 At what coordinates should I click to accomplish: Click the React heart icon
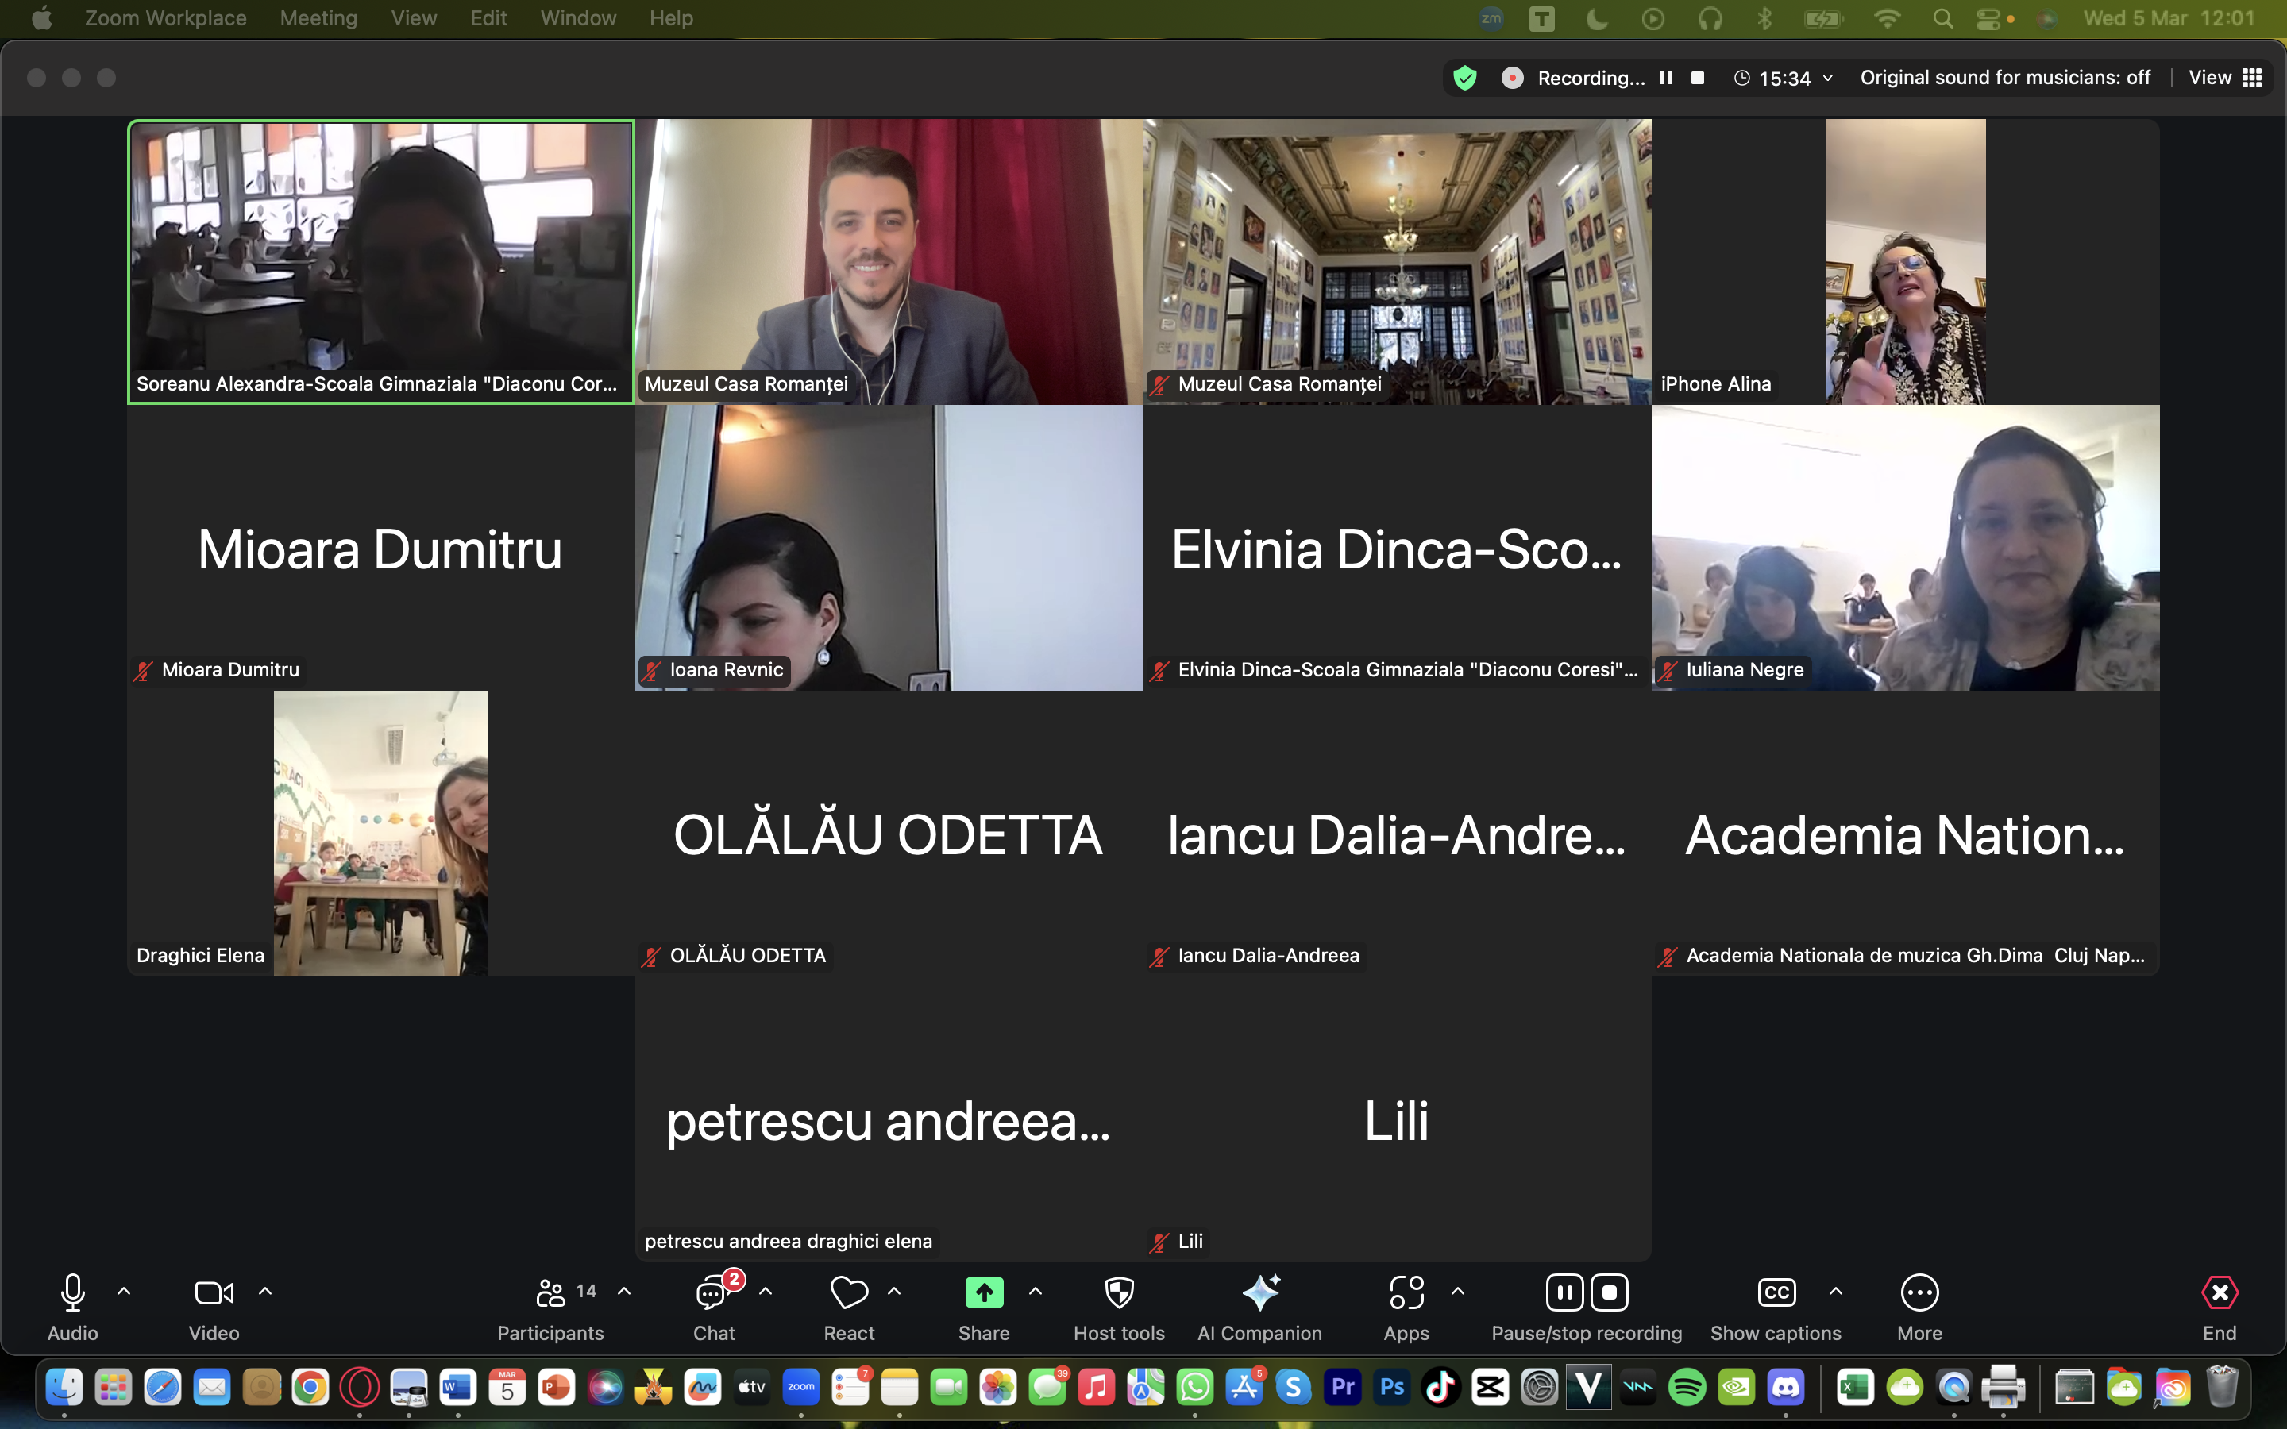coord(849,1292)
